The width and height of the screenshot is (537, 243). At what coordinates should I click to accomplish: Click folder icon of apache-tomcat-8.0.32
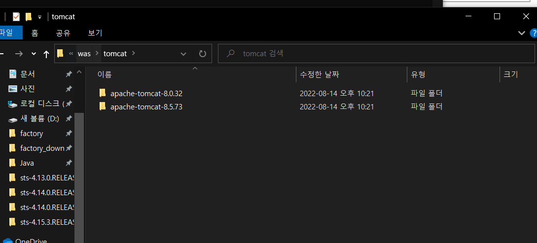(102, 93)
